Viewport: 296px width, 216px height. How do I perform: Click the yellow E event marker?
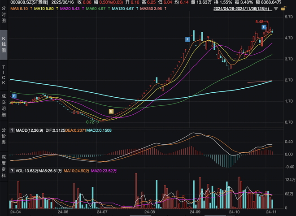point(112,111)
